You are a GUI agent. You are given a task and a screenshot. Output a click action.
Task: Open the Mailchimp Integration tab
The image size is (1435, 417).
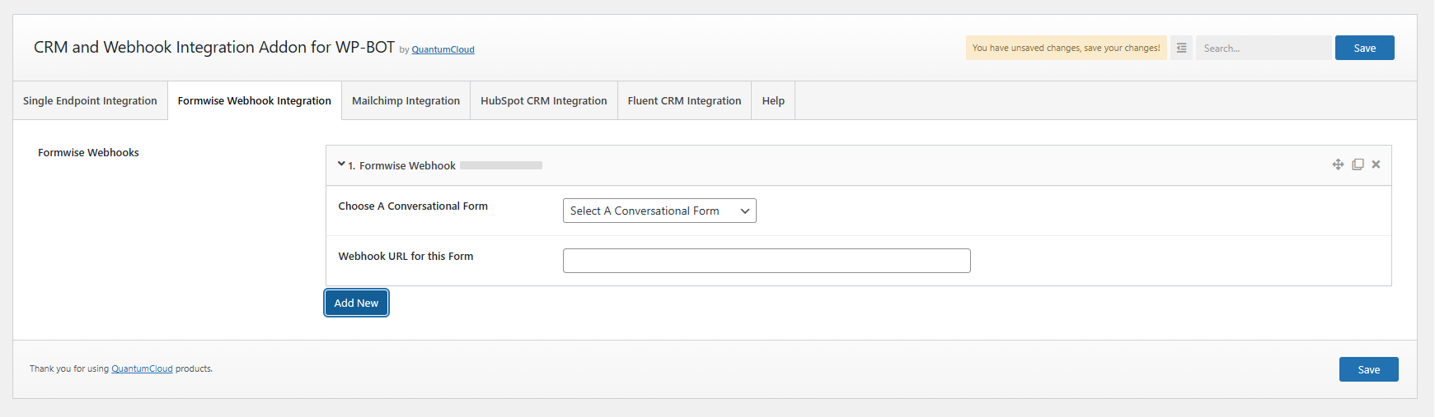(406, 100)
